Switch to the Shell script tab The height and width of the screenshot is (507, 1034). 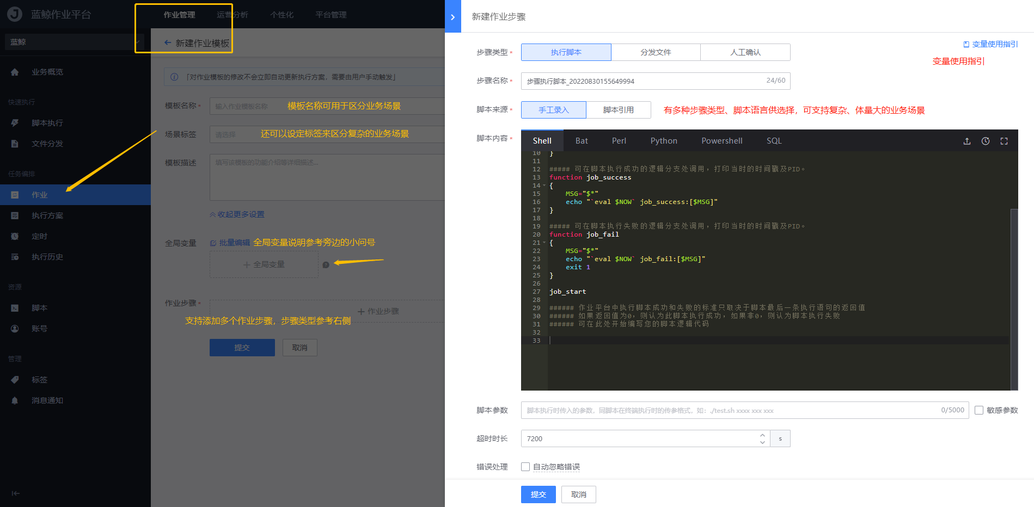point(542,141)
